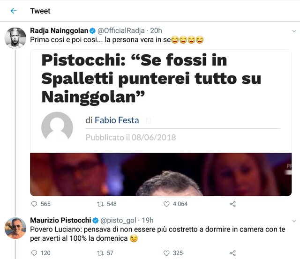Go back using the arrow icon
This screenshot has height=259, width=300.
click(13, 11)
